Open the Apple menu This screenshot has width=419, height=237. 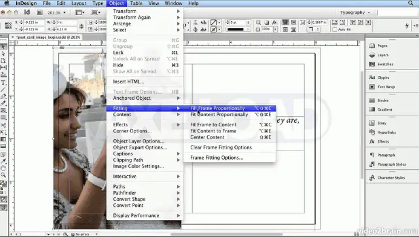pyautogui.click(x=7, y=3)
